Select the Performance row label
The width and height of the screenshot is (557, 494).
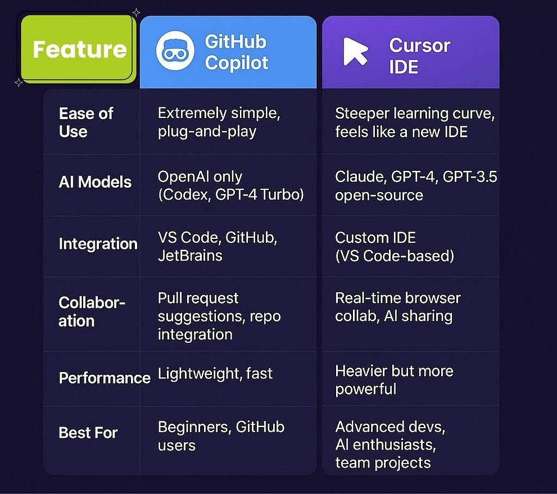pyautogui.click(x=105, y=378)
